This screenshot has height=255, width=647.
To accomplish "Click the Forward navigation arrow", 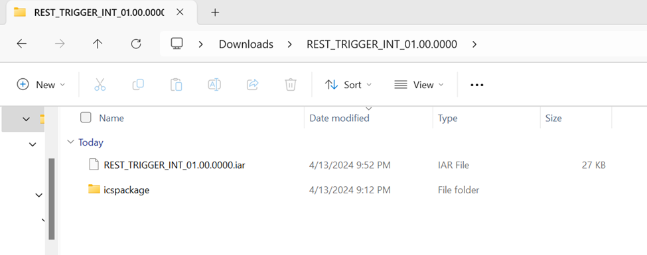I will (60, 44).
